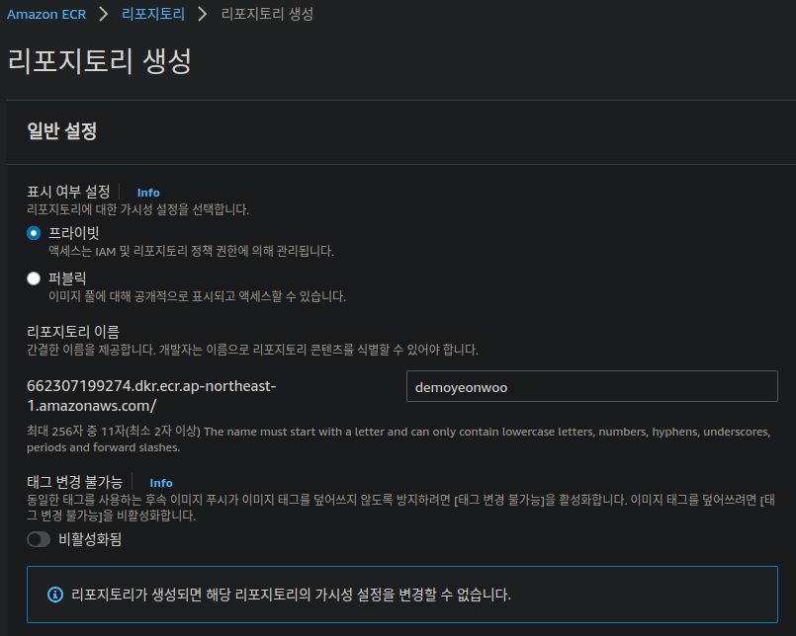Open Info link next to 태그 변경 불가능
This screenshot has width=796, height=636.
[161, 483]
